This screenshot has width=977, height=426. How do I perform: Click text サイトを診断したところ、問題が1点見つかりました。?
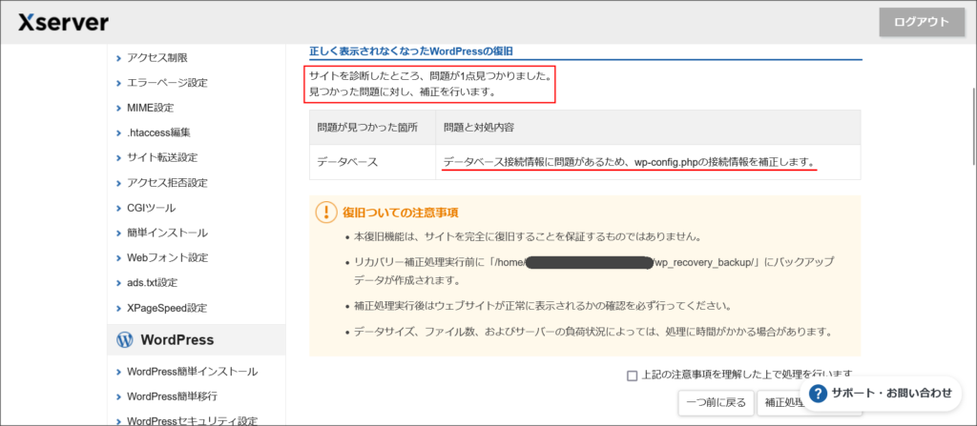pos(430,76)
